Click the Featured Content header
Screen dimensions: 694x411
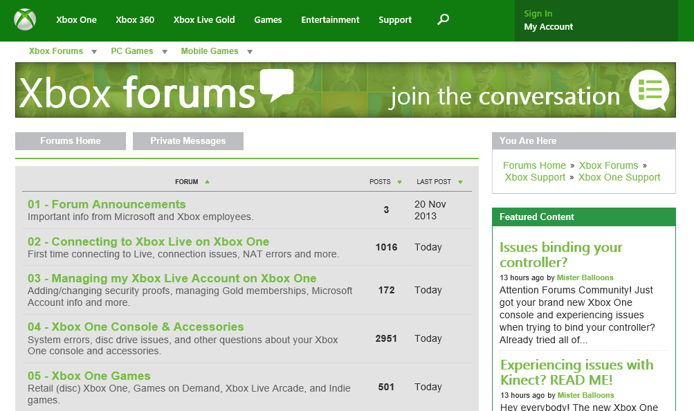click(584, 217)
